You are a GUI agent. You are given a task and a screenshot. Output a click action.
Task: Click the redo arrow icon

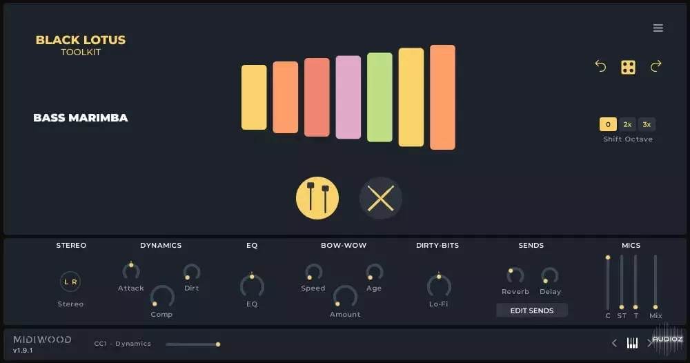click(655, 66)
